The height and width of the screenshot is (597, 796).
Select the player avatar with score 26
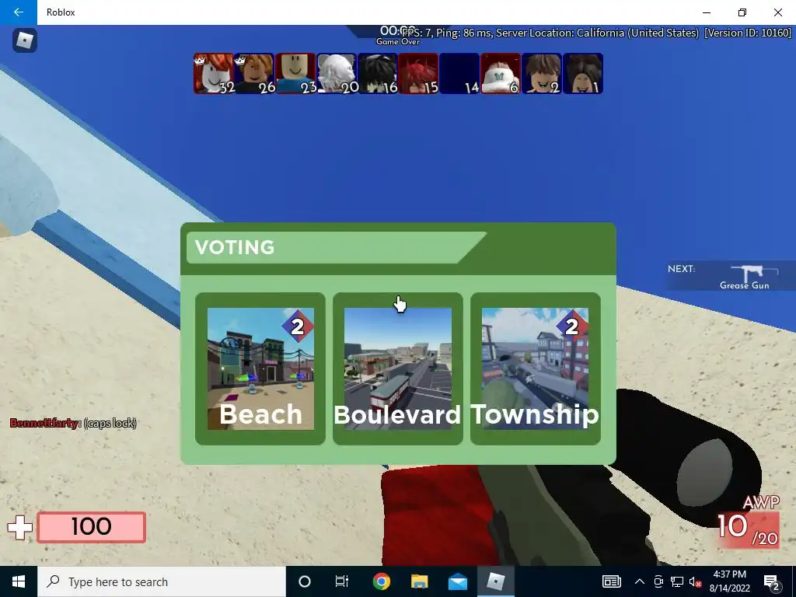(254, 74)
